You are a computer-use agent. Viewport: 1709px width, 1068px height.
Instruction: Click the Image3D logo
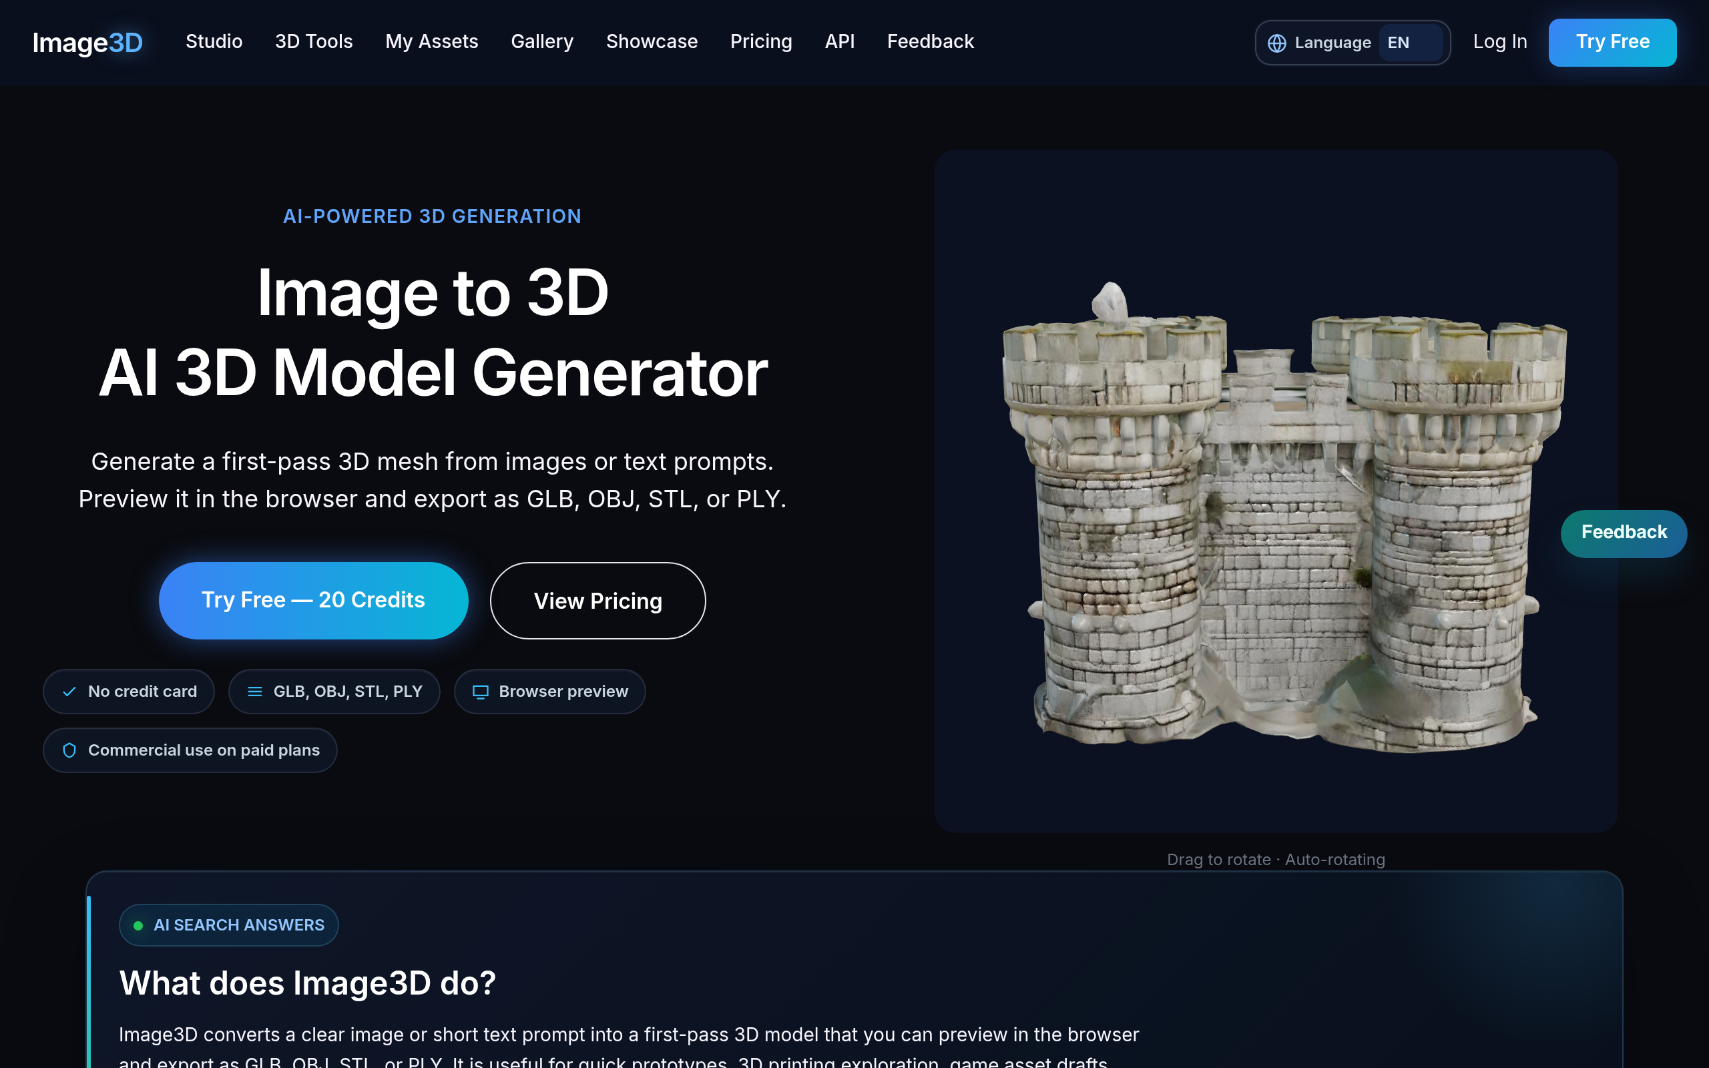(x=87, y=42)
